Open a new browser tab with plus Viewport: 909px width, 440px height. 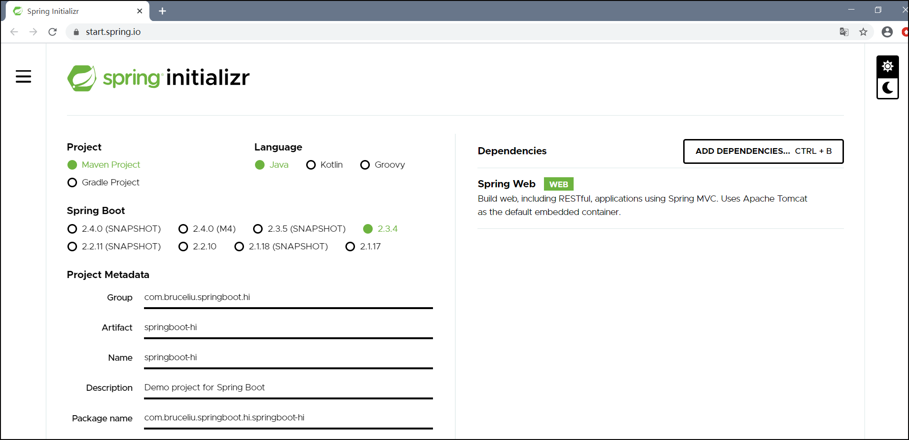(162, 11)
